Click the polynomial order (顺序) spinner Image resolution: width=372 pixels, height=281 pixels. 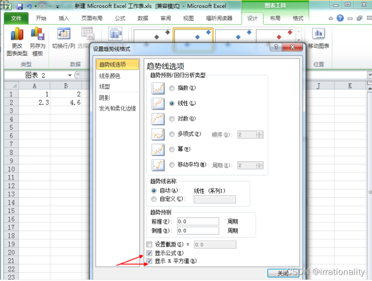coord(259,134)
